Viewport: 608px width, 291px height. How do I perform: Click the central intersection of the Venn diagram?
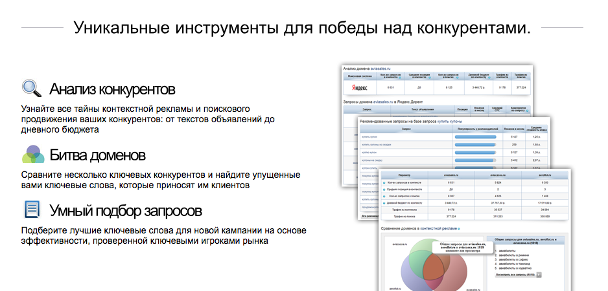pos(433,266)
